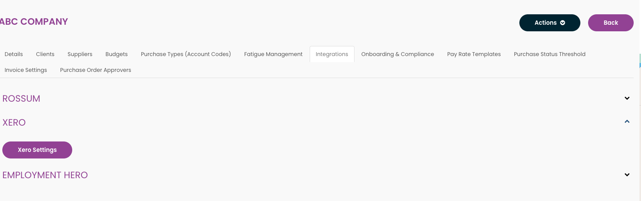Open Xero Settings
The height and width of the screenshot is (201, 641).
tap(37, 150)
